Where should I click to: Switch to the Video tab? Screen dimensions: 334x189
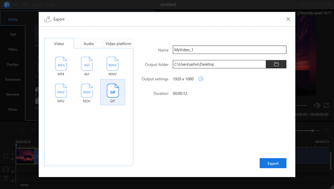pos(59,44)
